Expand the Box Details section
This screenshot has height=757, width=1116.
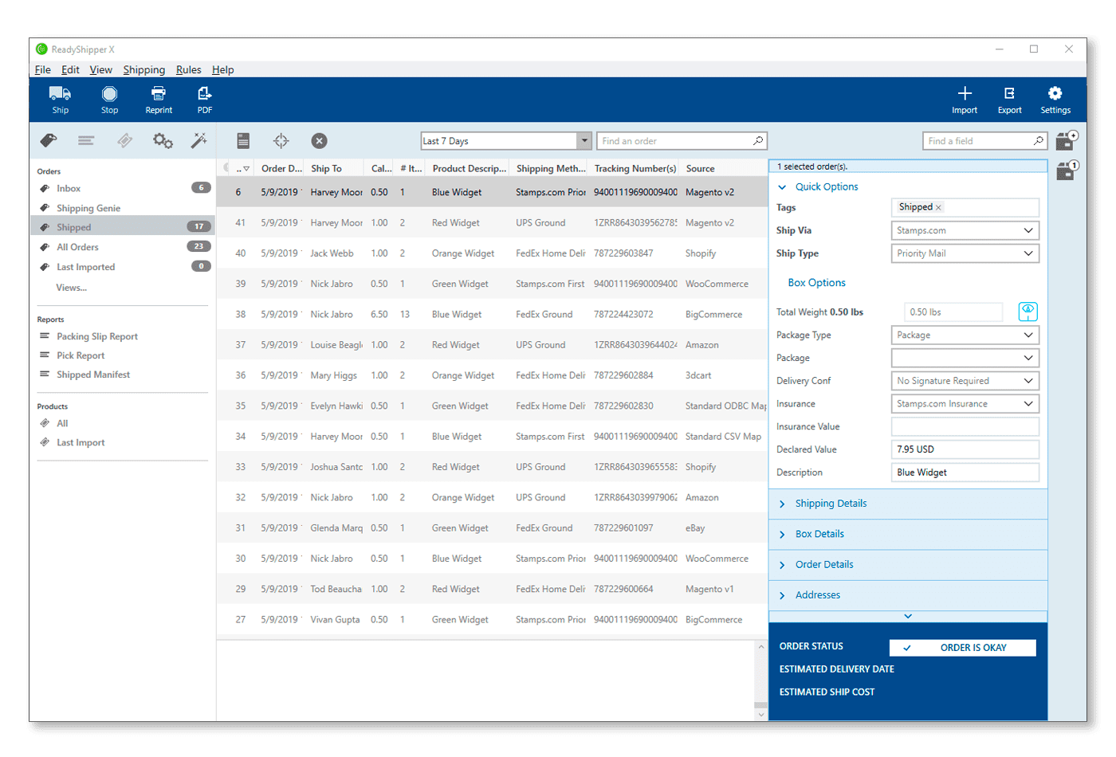pyautogui.click(x=908, y=535)
